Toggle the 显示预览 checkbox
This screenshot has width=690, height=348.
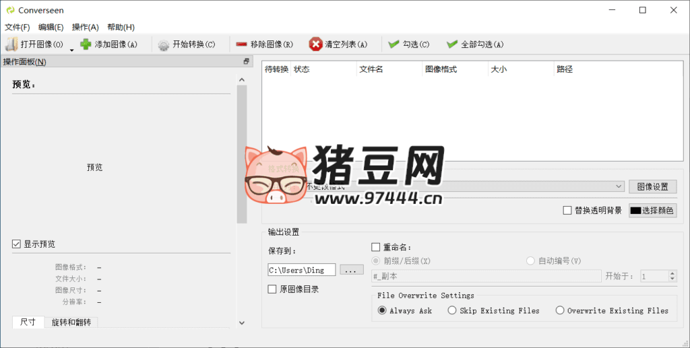pyautogui.click(x=16, y=244)
